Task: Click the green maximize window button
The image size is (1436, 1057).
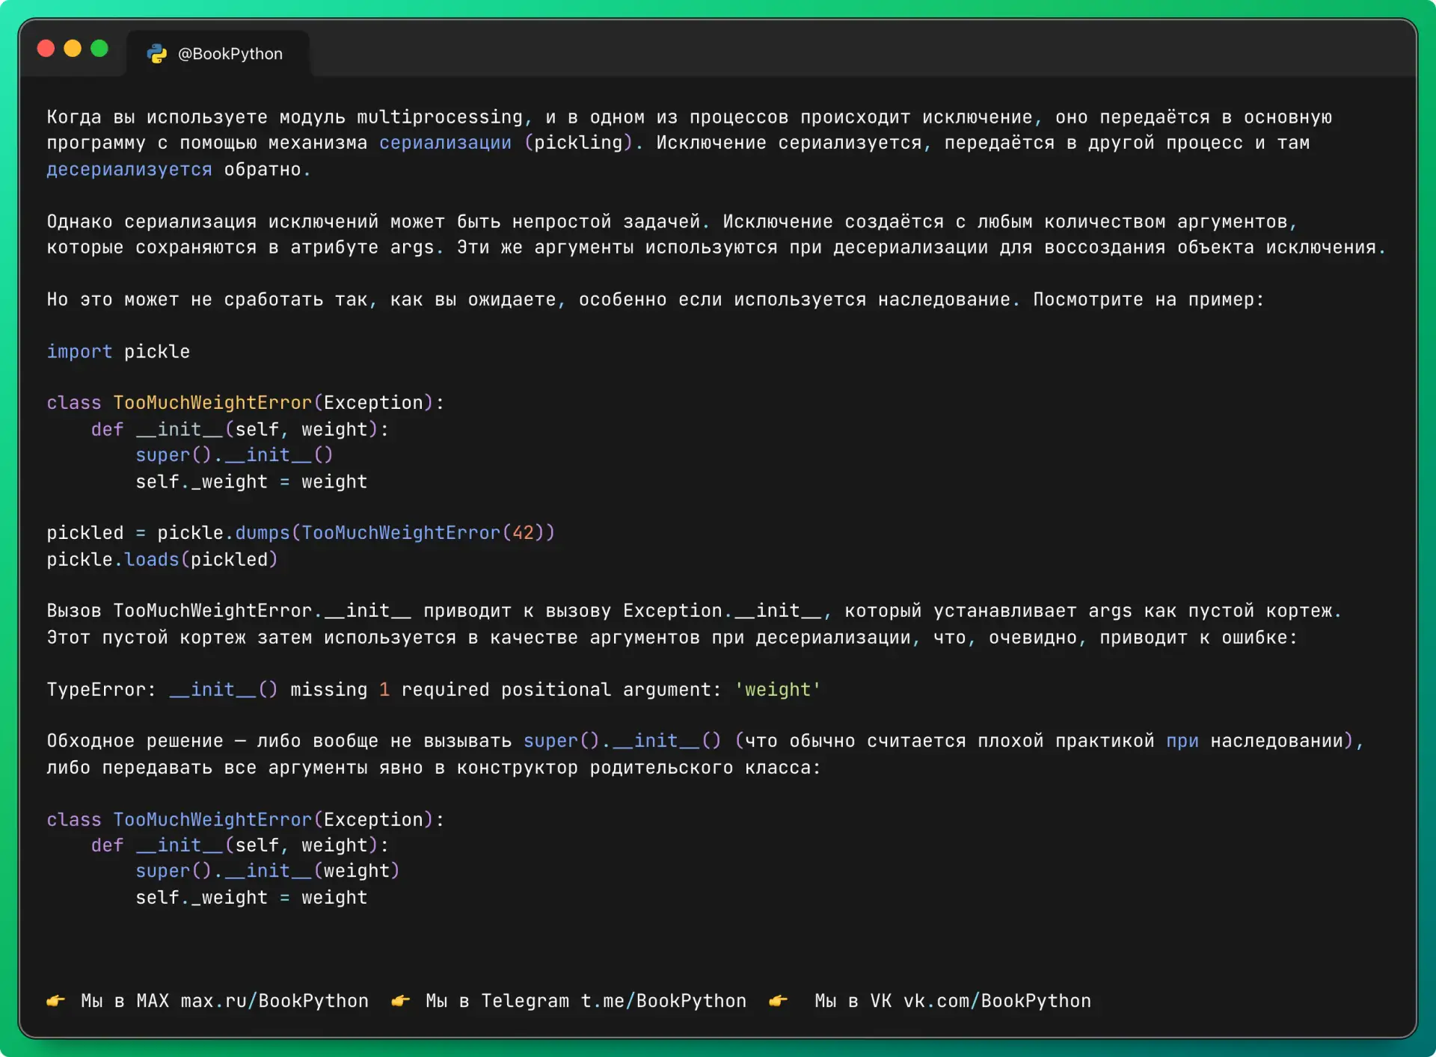Action: (99, 49)
